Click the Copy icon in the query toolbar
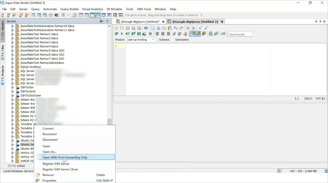The image size is (328, 183). coord(164,28)
